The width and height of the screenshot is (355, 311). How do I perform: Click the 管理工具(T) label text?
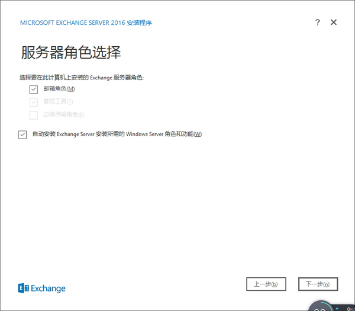click(x=58, y=102)
